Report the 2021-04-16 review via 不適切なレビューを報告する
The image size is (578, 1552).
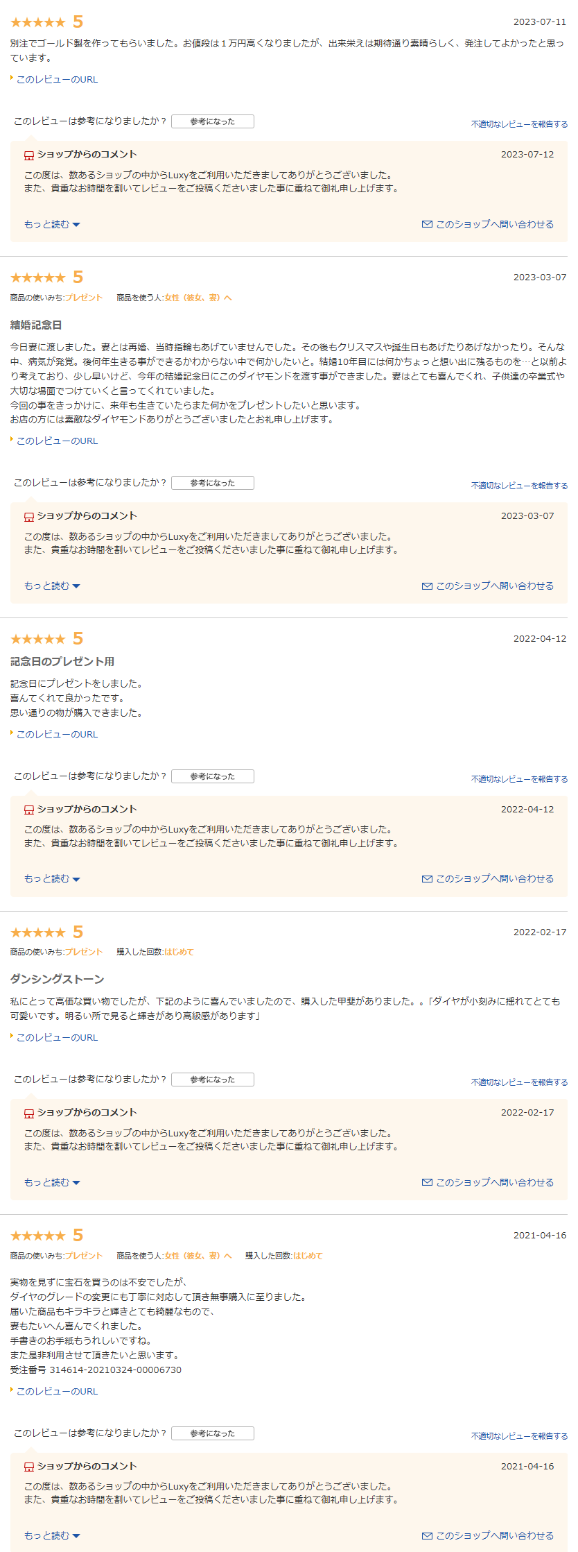(x=519, y=1436)
